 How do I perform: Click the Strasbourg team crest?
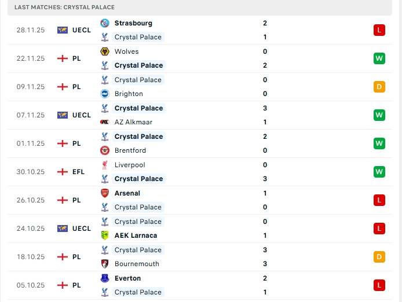point(105,23)
